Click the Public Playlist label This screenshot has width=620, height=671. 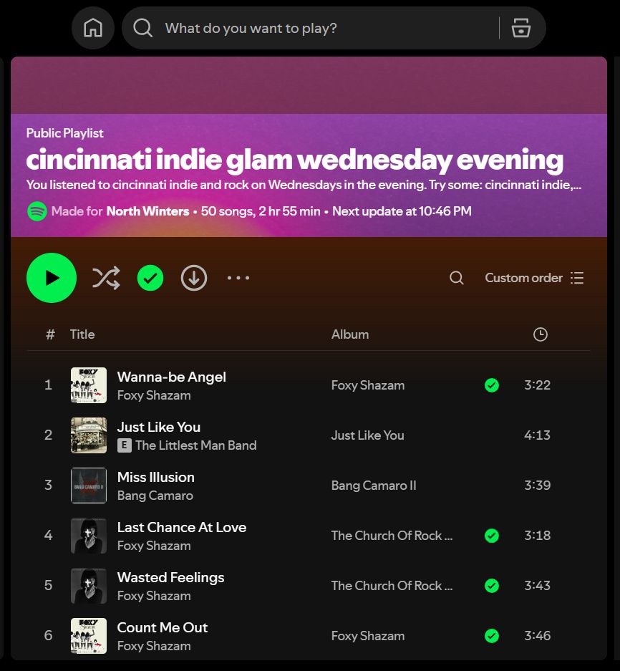point(64,133)
